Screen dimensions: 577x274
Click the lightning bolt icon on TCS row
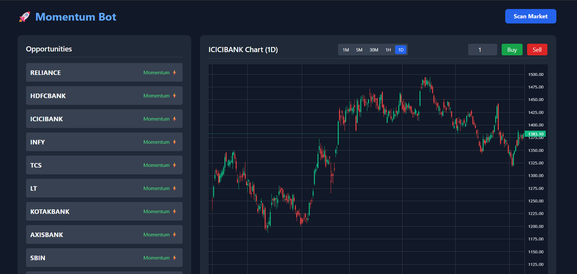point(175,165)
